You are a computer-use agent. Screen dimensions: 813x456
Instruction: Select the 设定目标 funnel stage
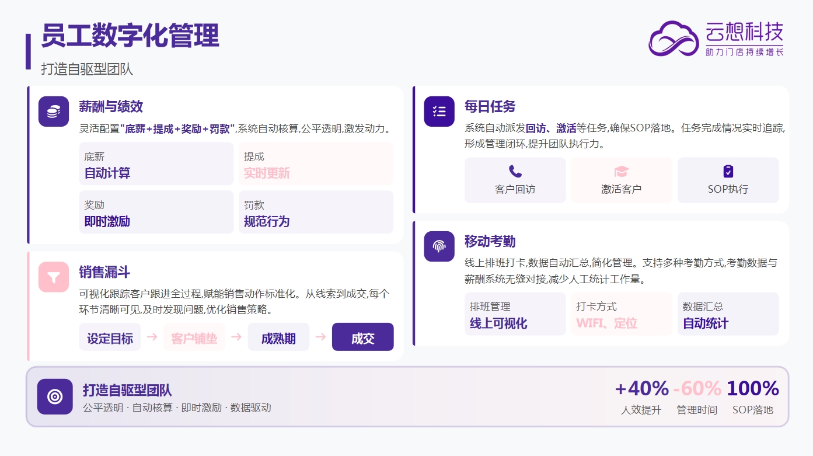coord(110,337)
